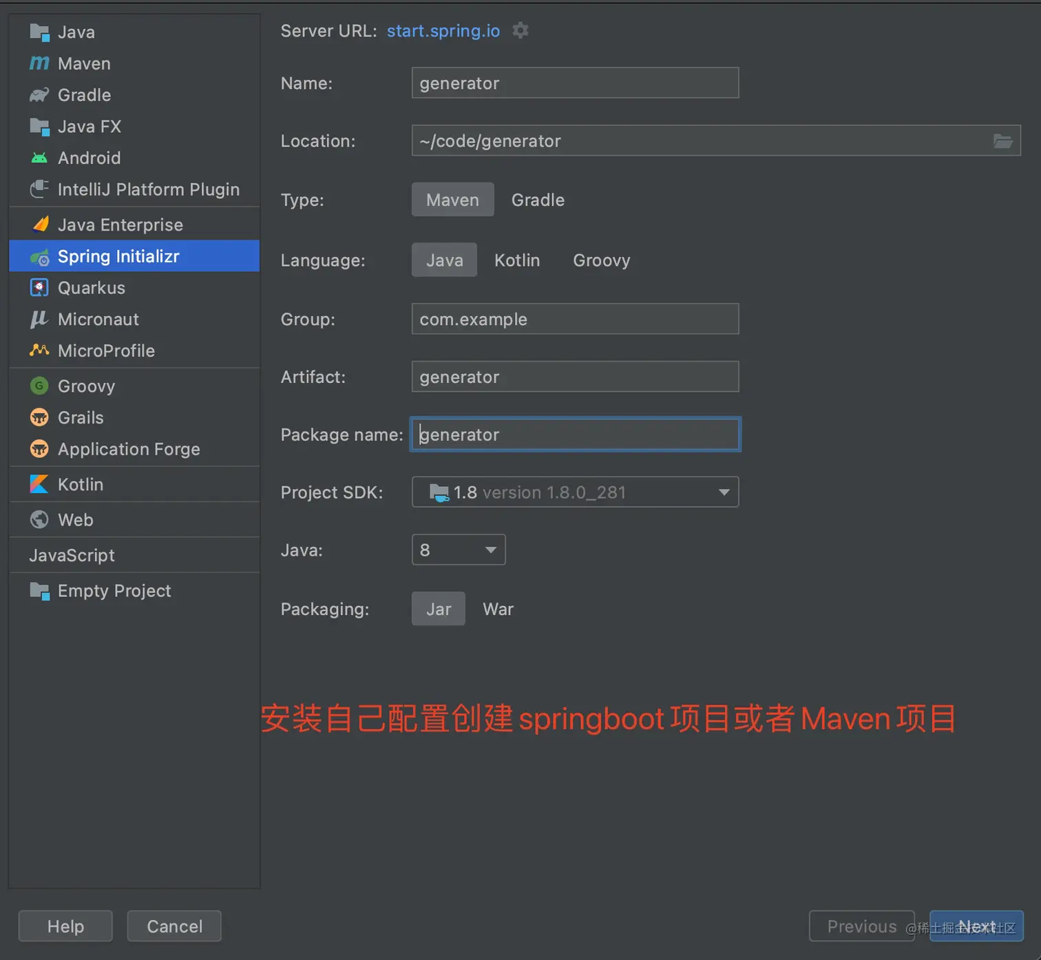Click the Quarkus icon
The width and height of the screenshot is (1041, 960).
click(39, 288)
